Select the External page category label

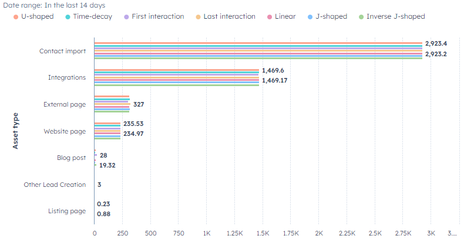click(x=65, y=104)
